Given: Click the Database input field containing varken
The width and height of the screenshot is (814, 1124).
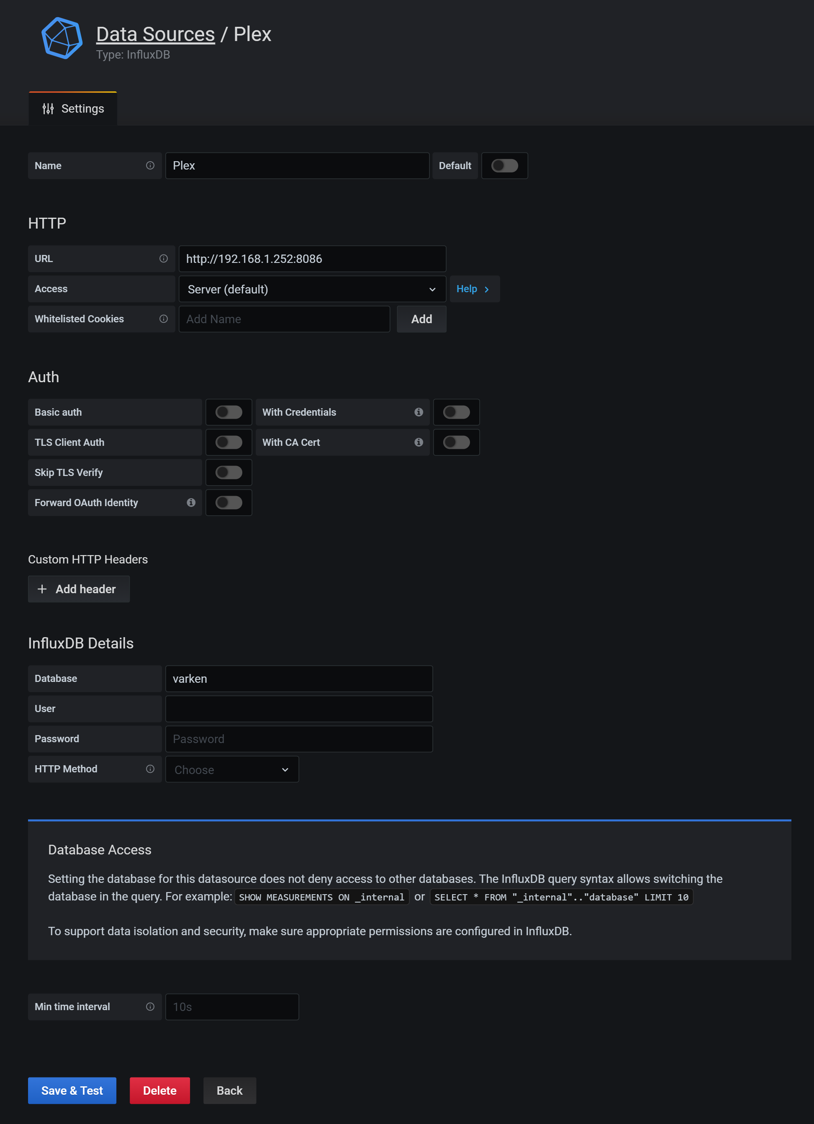Looking at the screenshot, I should tap(299, 679).
